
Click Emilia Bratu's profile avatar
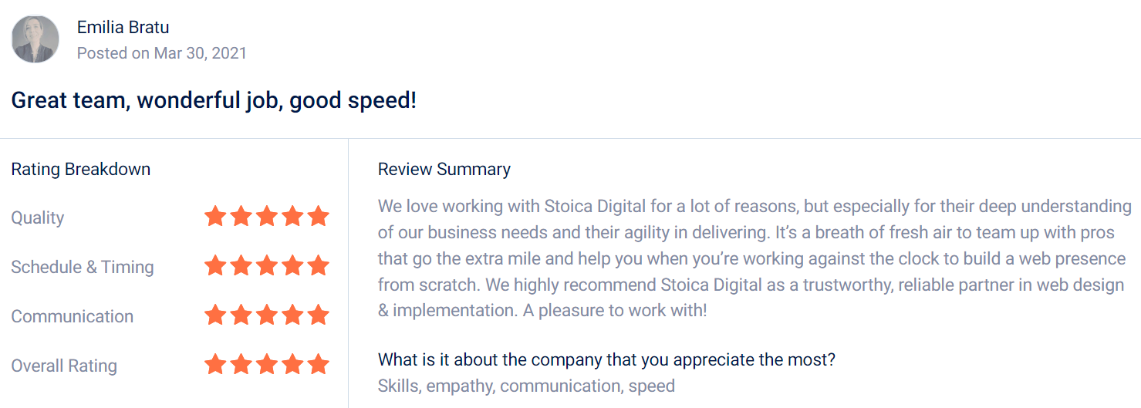35,39
